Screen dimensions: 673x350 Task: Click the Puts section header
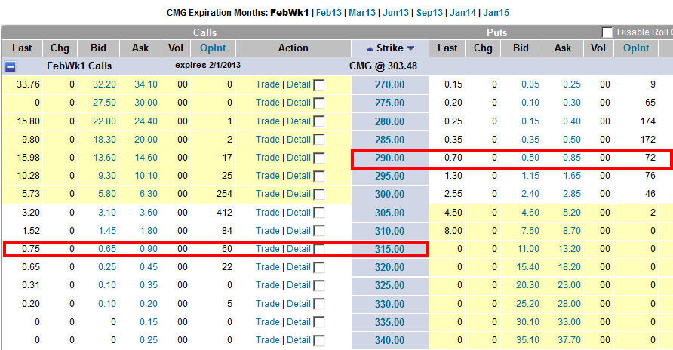[496, 32]
